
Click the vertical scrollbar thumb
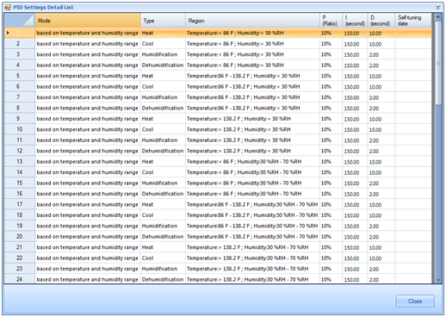(438, 63)
